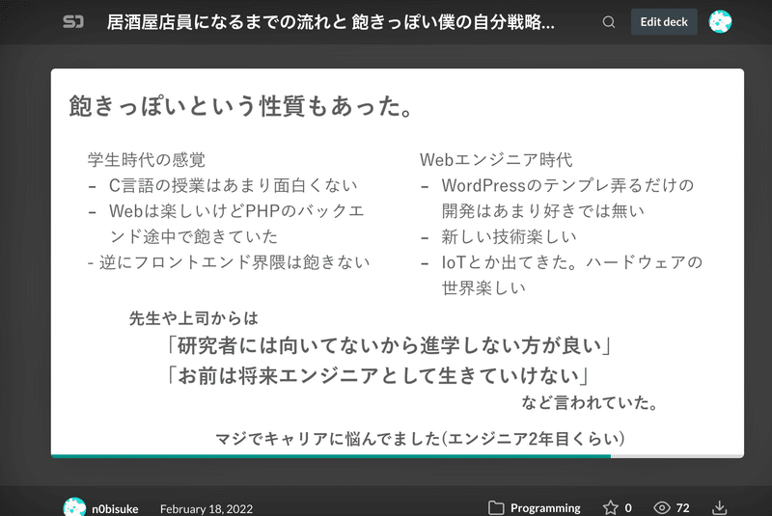772x516 pixels.
Task: Open the Programming category link
Action: [x=545, y=507]
